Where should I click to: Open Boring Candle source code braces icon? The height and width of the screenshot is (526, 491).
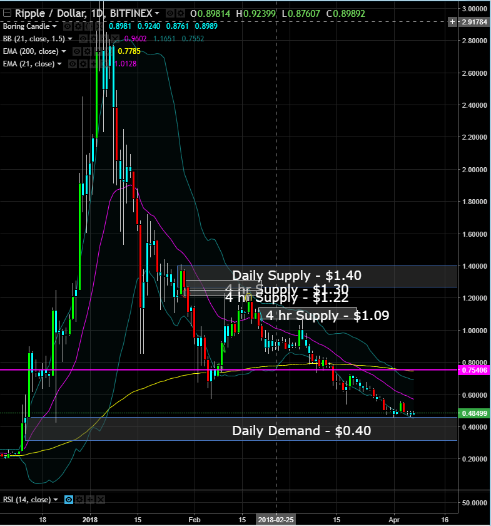click(89, 26)
